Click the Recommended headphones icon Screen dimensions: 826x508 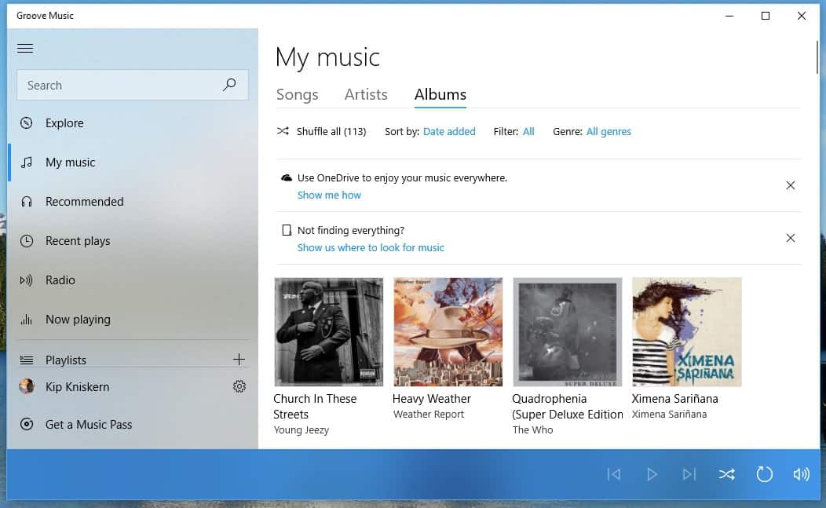click(27, 201)
